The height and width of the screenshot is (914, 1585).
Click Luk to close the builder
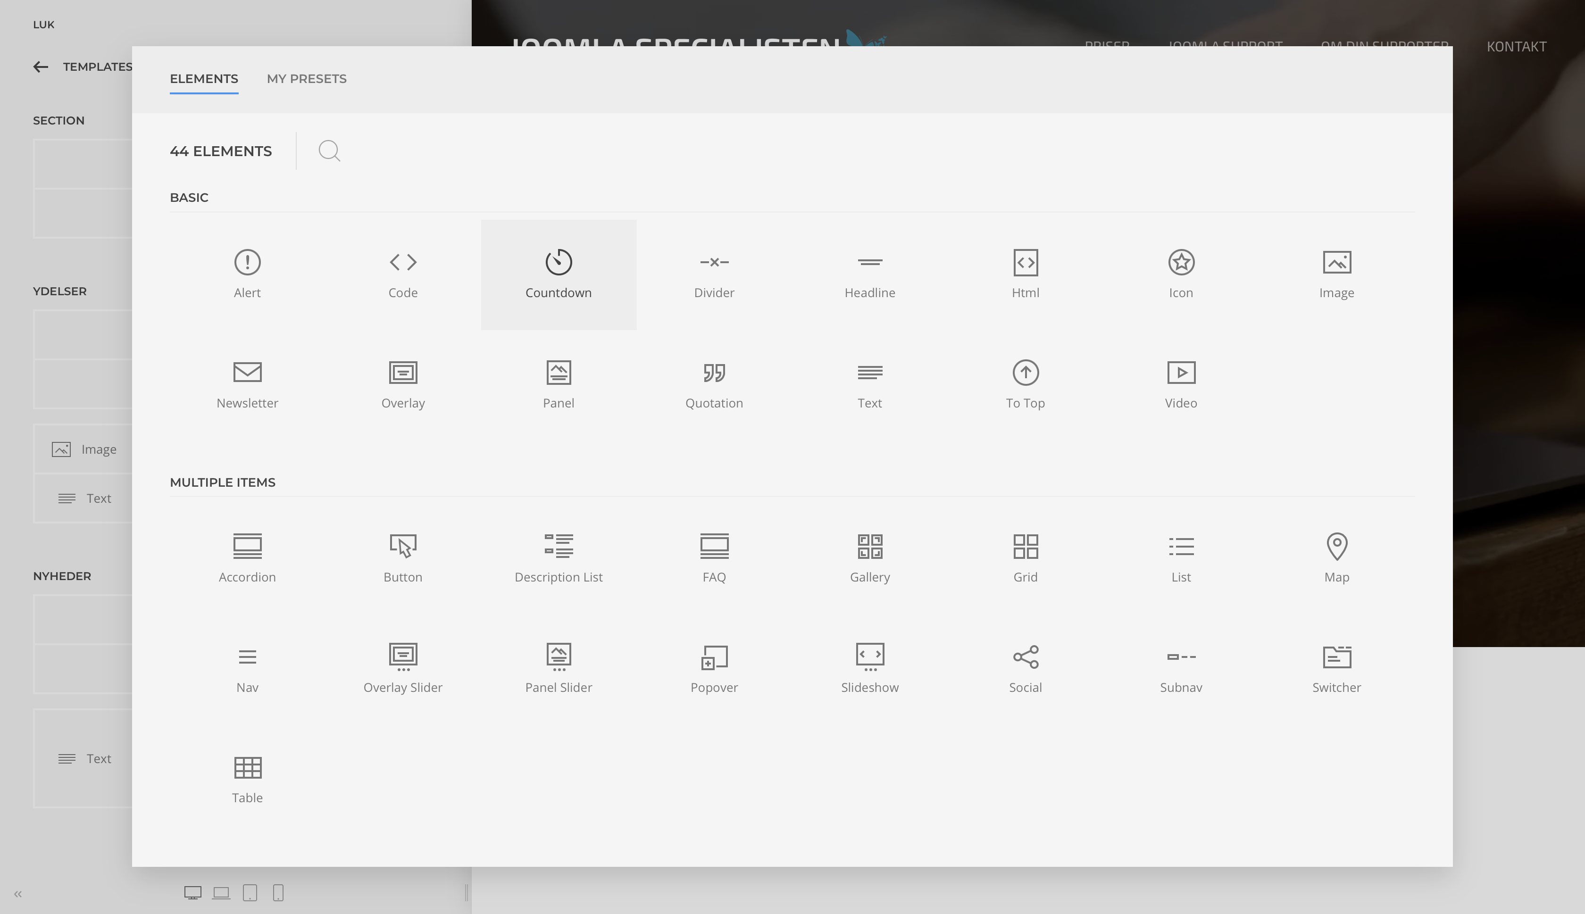(43, 25)
